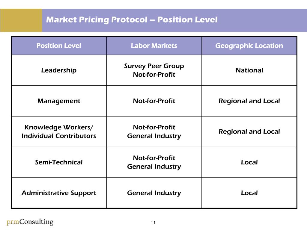Select the Geographic Location column header
Viewport: 307px width, 230px height.
click(x=249, y=46)
